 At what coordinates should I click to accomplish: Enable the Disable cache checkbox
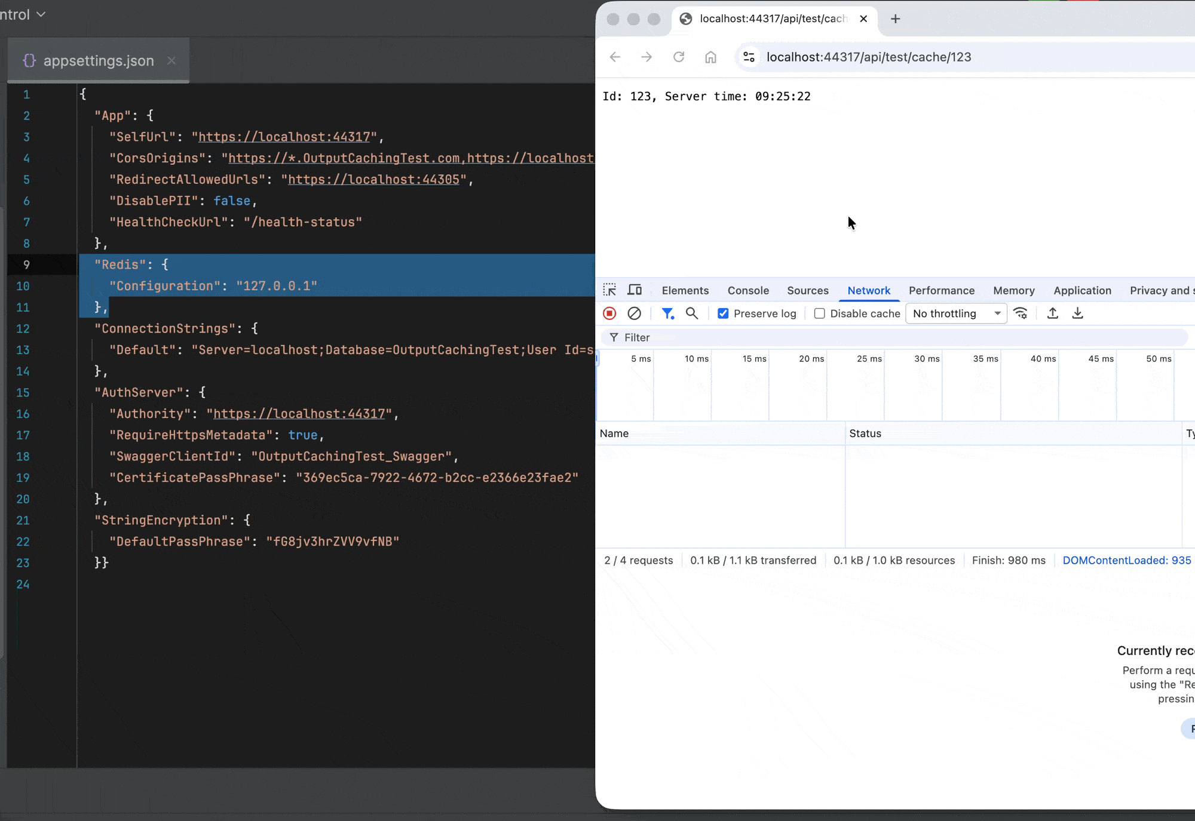click(x=820, y=313)
